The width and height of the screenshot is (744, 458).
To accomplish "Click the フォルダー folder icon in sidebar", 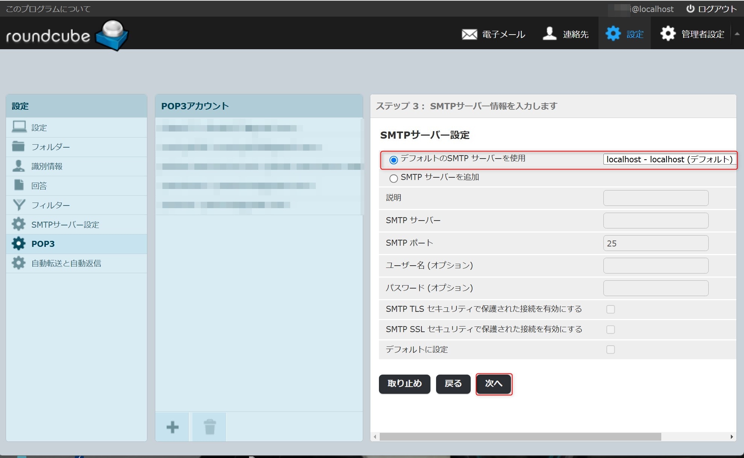I will 18,147.
